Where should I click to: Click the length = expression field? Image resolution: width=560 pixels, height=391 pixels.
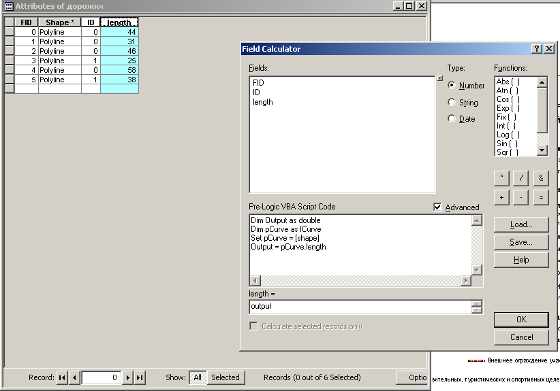tap(360, 307)
